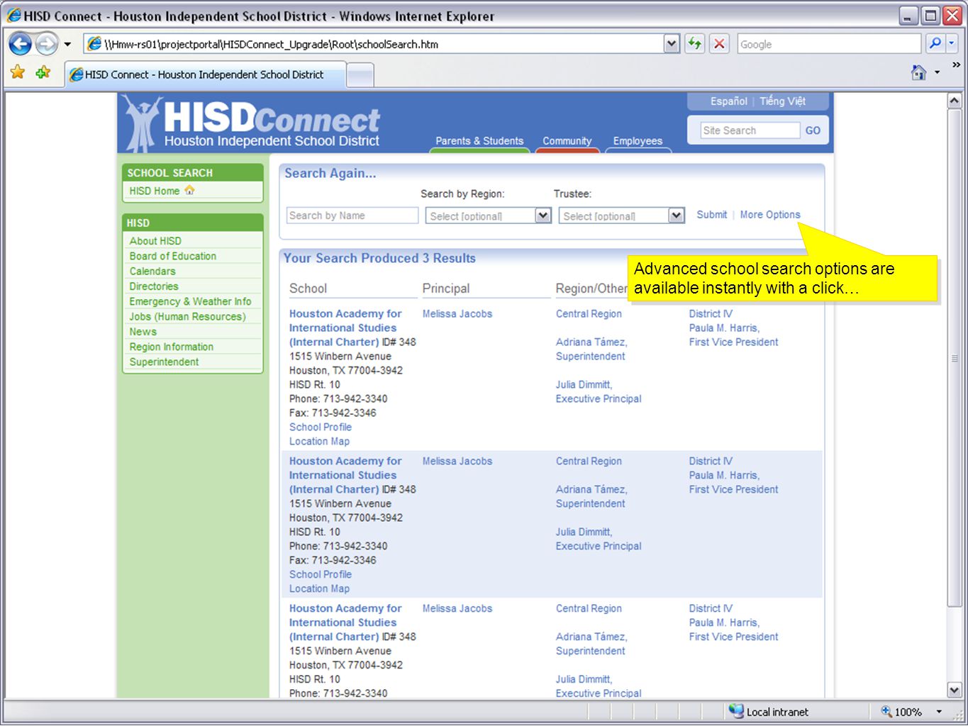Open the address bar history dropdown

(x=672, y=44)
